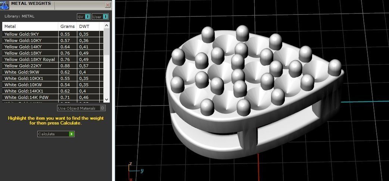
Task: Click the 0,57 DWT value
Action: coord(84,66)
